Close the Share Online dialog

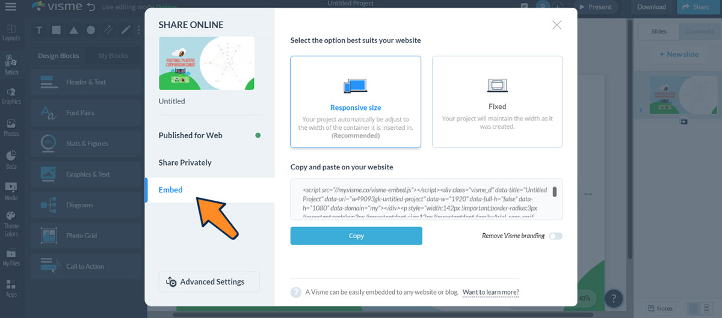tap(557, 25)
